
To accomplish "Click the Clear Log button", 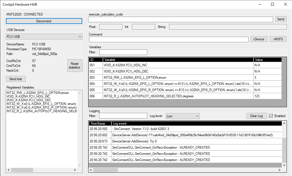I will (x=257, y=116).
